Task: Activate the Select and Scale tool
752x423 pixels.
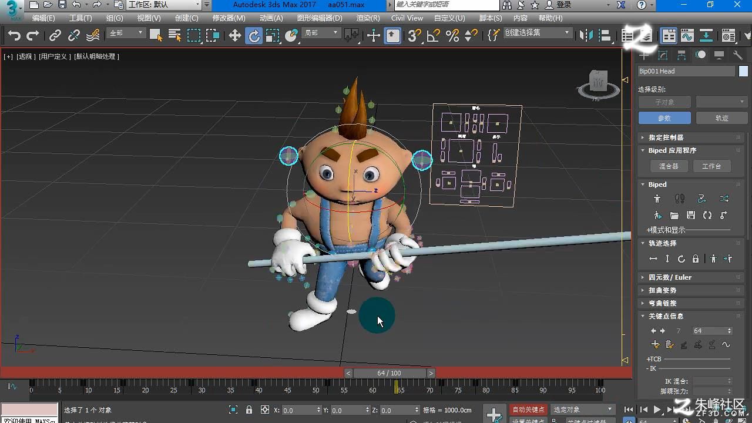Action: pos(273,36)
